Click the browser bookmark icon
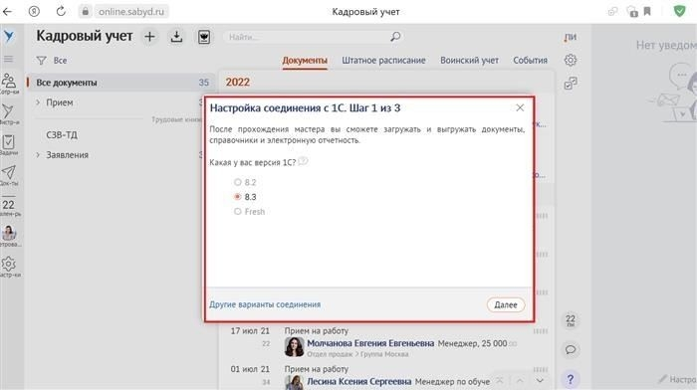The image size is (697, 390). (x=647, y=12)
